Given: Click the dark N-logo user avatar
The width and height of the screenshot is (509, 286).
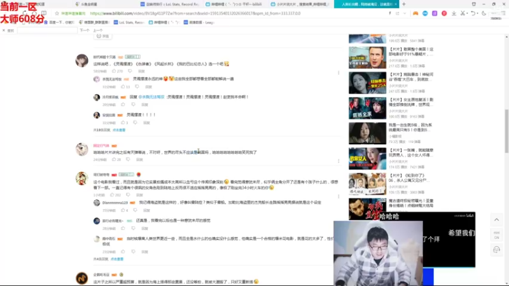Looking at the screenshot, I should point(82,278).
